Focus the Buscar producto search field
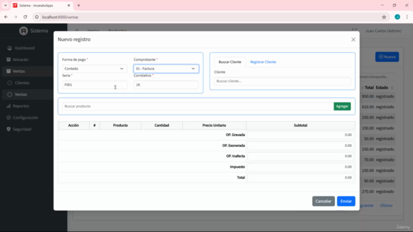Viewport: 413px width, 232px height. 198,106
